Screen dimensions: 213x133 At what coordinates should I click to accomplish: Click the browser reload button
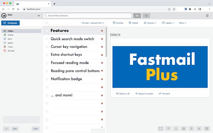click(x=13, y=9)
